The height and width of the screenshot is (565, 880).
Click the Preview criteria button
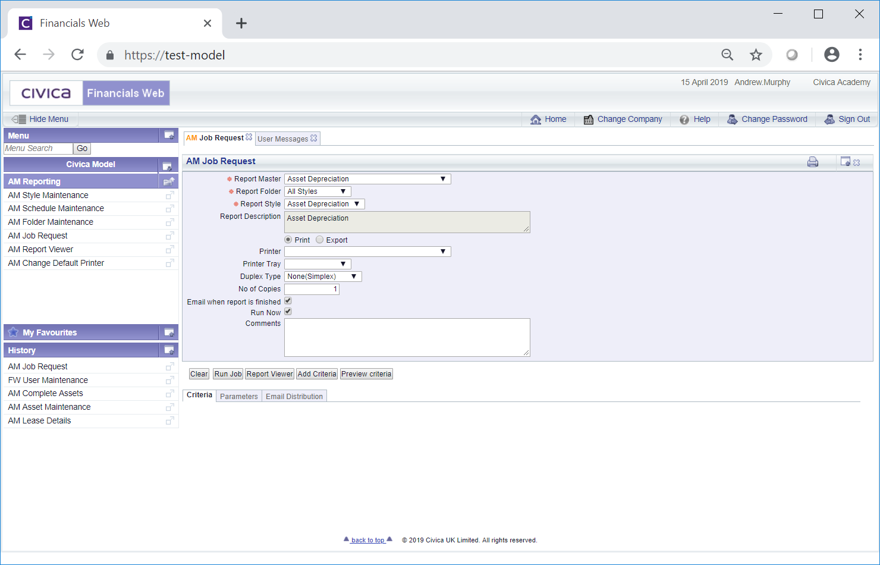(366, 374)
